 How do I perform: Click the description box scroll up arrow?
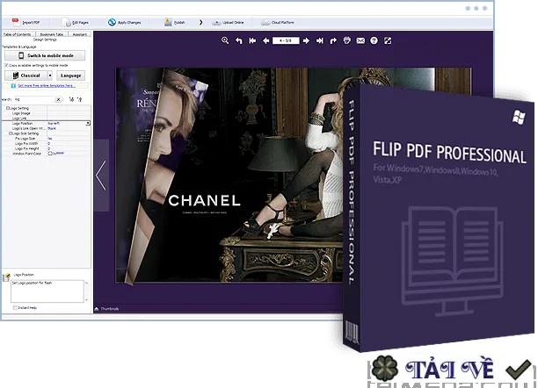(86, 283)
